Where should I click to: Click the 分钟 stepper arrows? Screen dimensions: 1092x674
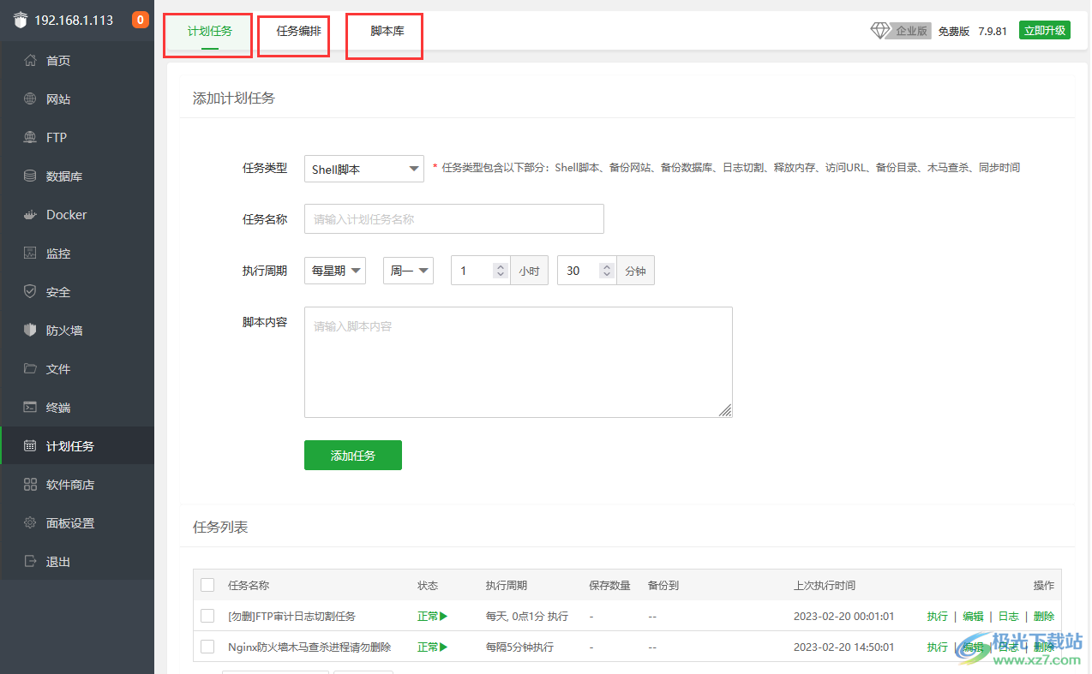click(607, 271)
